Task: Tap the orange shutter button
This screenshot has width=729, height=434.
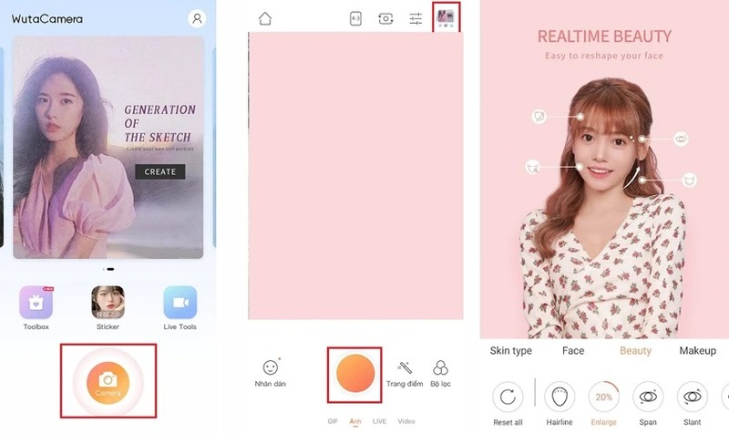Action: [355, 374]
